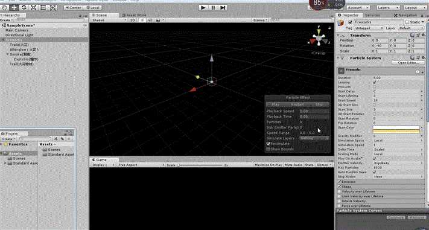
Task: Open the Tag dropdown showing Untagged
Action: coord(369,28)
